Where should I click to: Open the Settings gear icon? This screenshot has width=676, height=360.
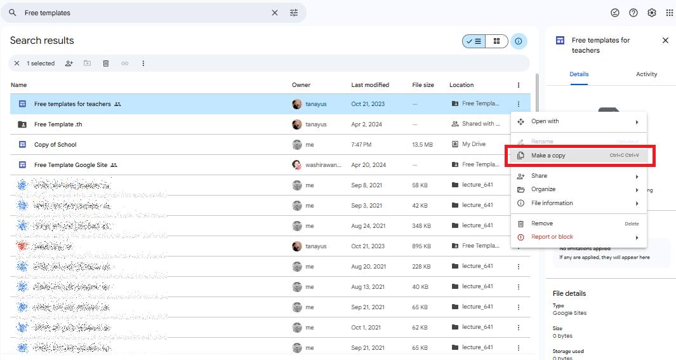[651, 13]
